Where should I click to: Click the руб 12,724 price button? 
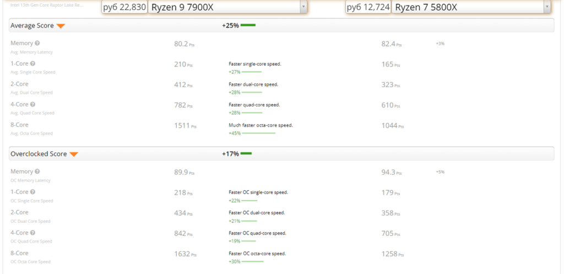coord(368,7)
